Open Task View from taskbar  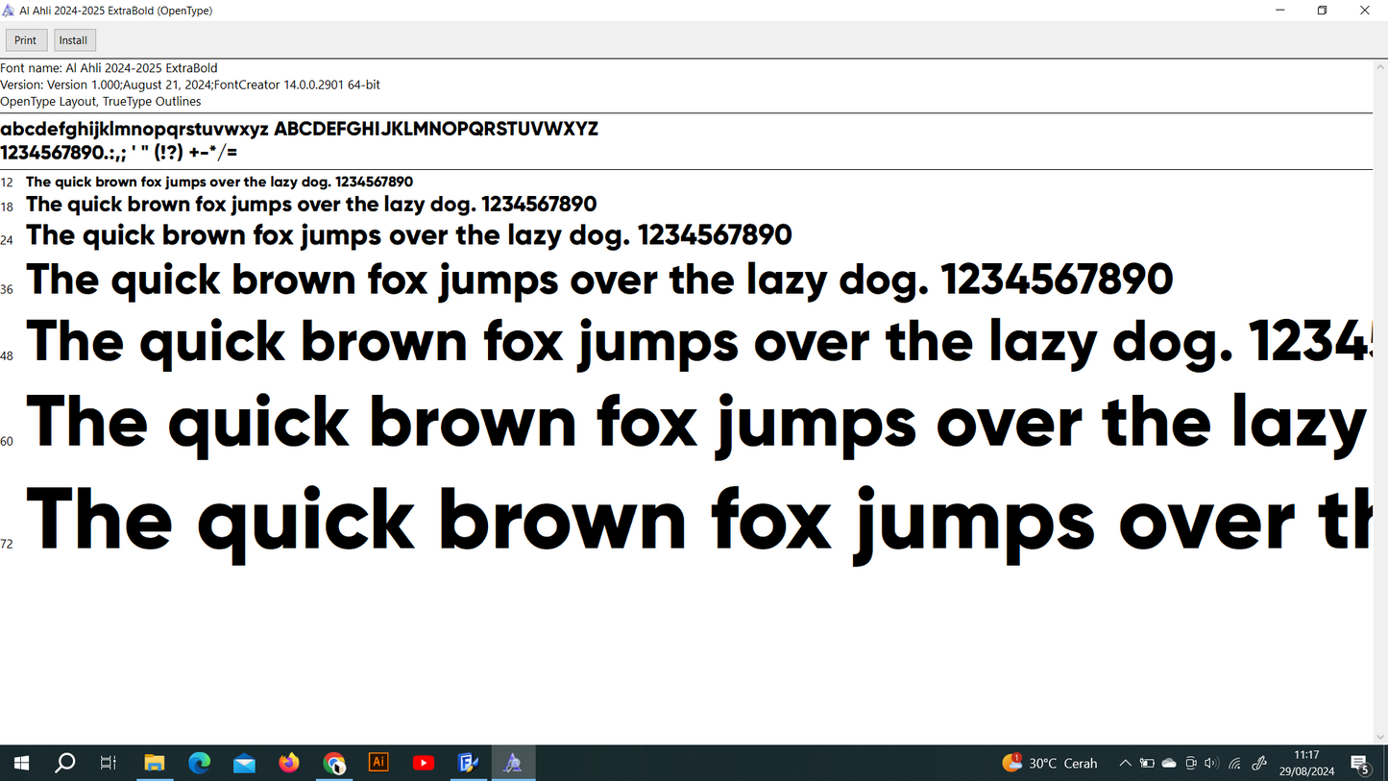pyautogui.click(x=109, y=763)
